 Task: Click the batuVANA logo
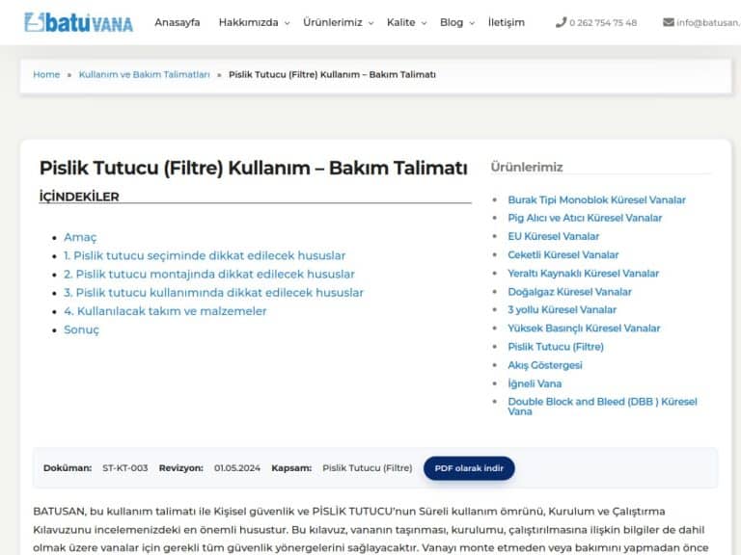click(78, 23)
